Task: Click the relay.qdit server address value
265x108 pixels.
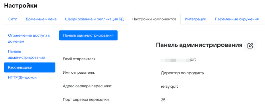Action: tap(169, 87)
